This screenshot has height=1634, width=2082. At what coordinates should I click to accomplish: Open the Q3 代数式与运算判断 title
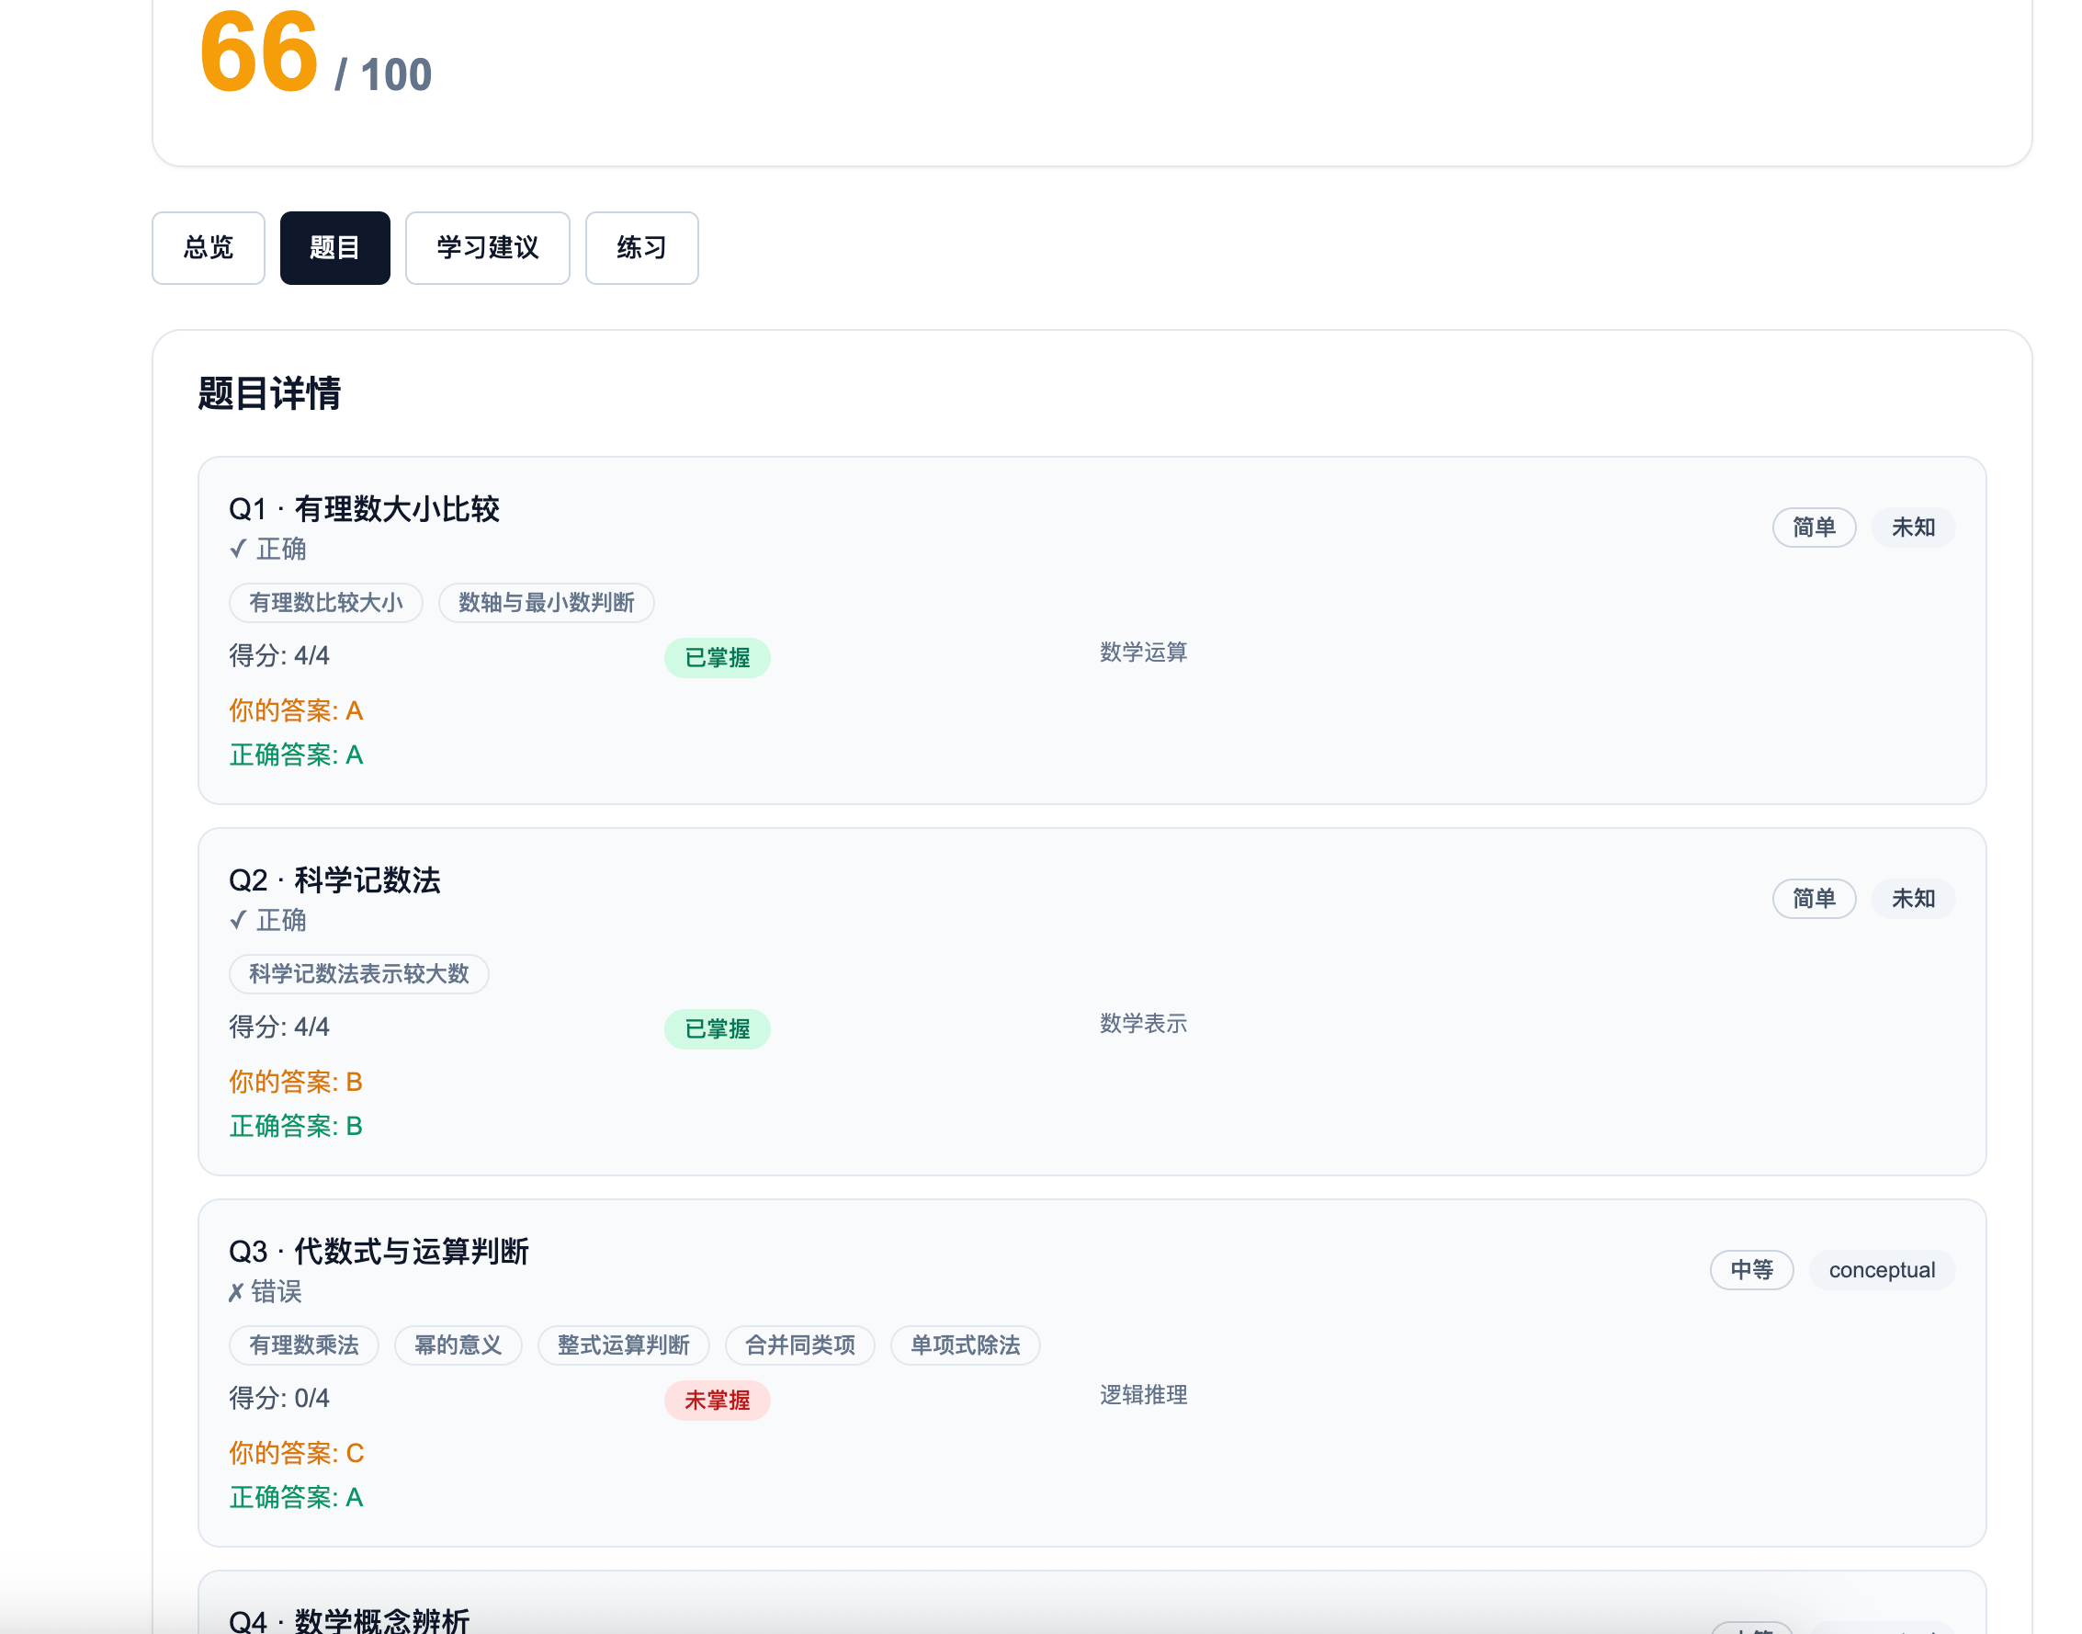(x=379, y=1252)
